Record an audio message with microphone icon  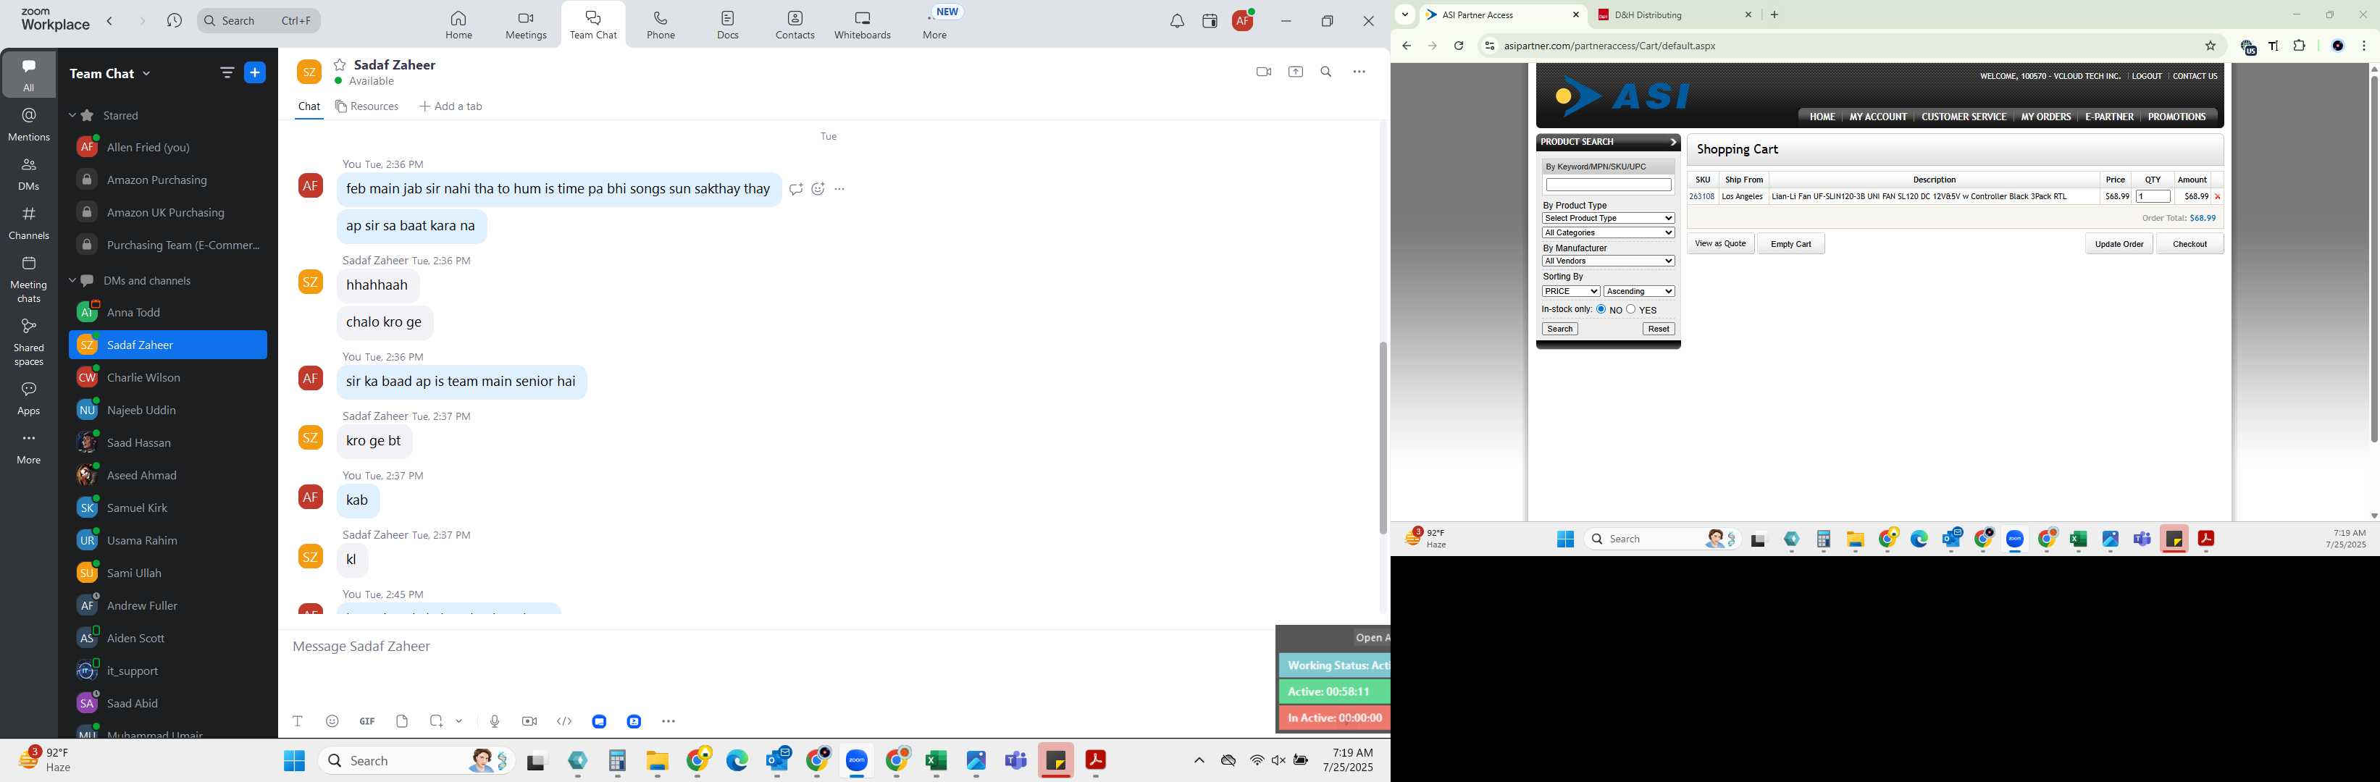(494, 721)
